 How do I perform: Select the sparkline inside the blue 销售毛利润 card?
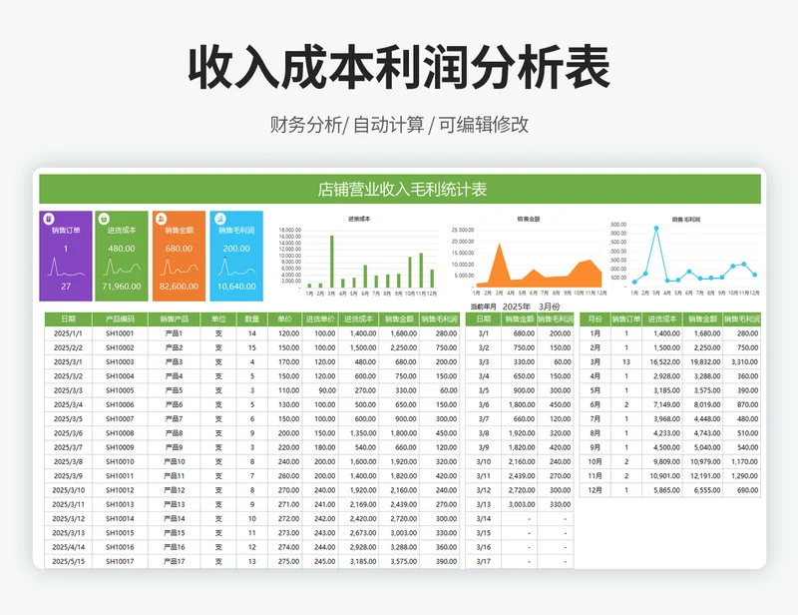pyautogui.click(x=236, y=267)
